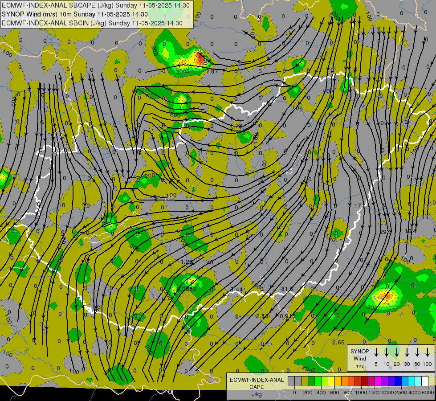436x401 pixels.
Task: Select the first grey CAPE legend swatch
Action: (291, 381)
